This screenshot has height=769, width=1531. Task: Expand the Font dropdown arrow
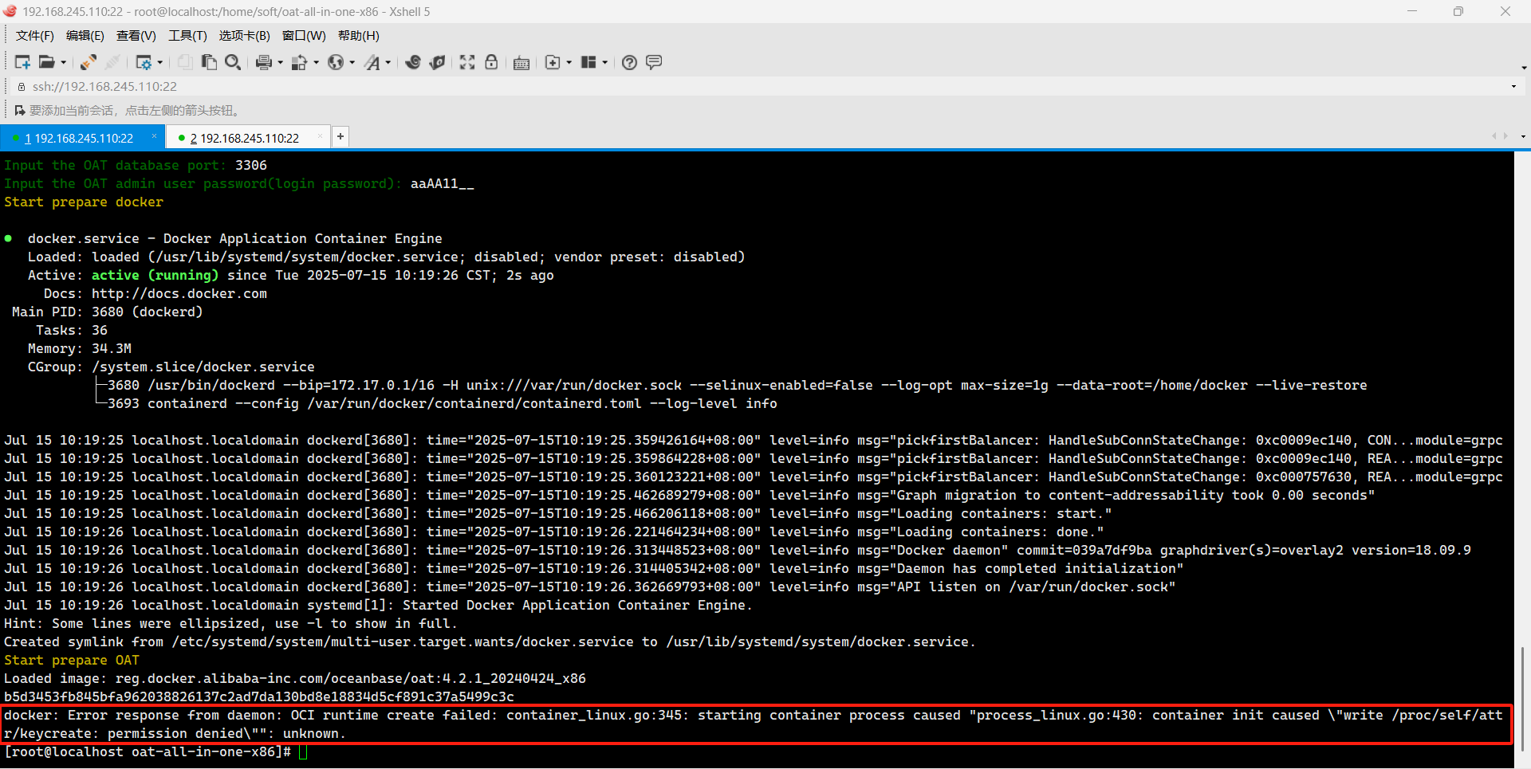tap(388, 62)
